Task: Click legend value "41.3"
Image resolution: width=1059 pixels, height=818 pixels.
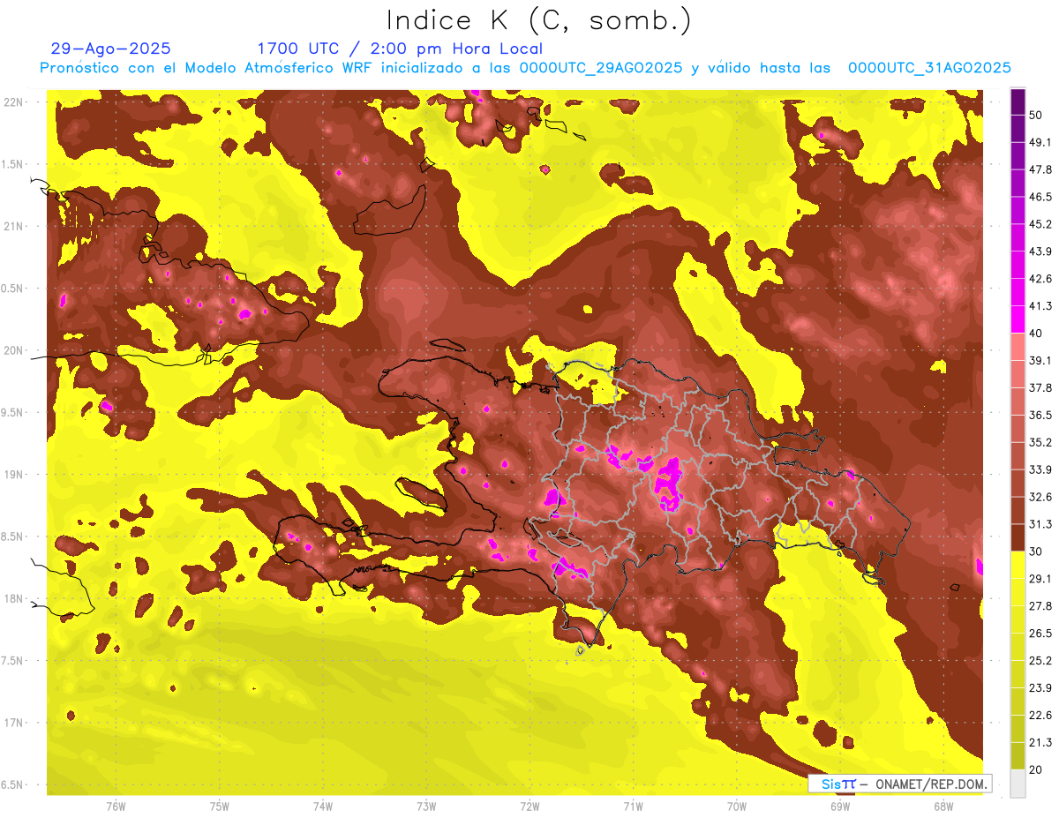Action: pos(1040,306)
